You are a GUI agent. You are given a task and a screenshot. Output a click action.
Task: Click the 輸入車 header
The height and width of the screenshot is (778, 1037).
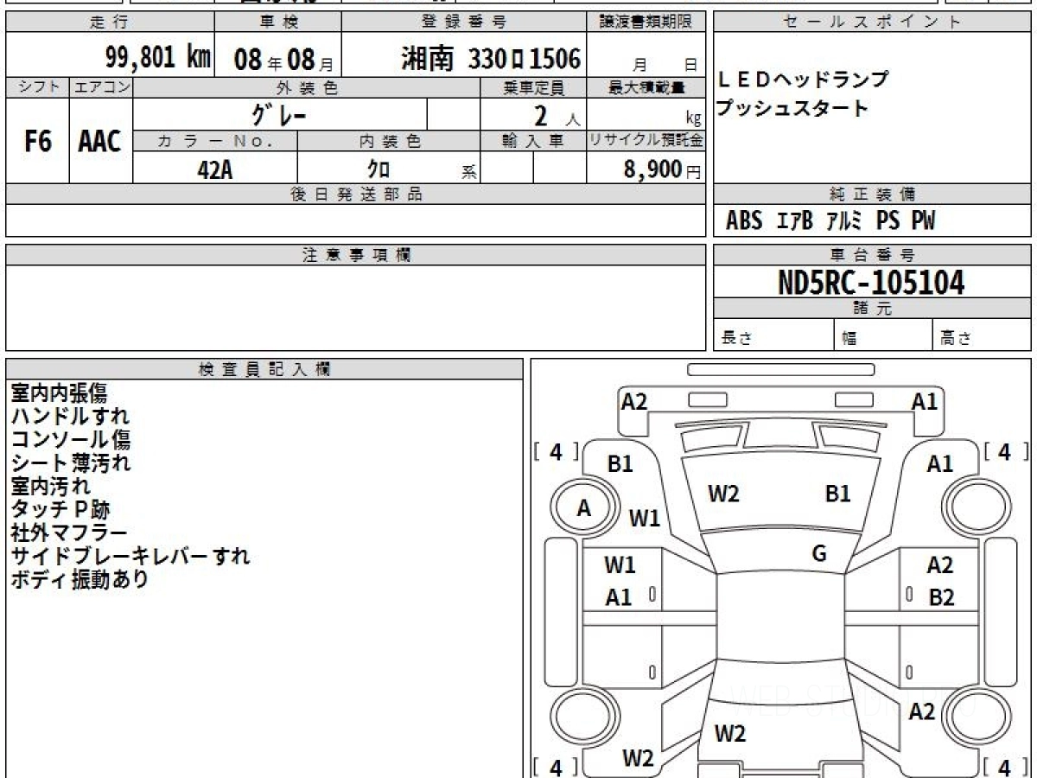tap(533, 142)
